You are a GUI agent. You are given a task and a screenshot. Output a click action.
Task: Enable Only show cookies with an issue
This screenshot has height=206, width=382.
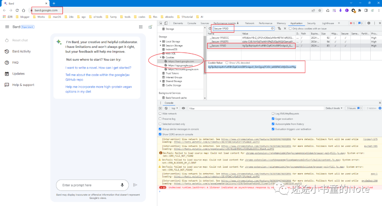coord(290,29)
